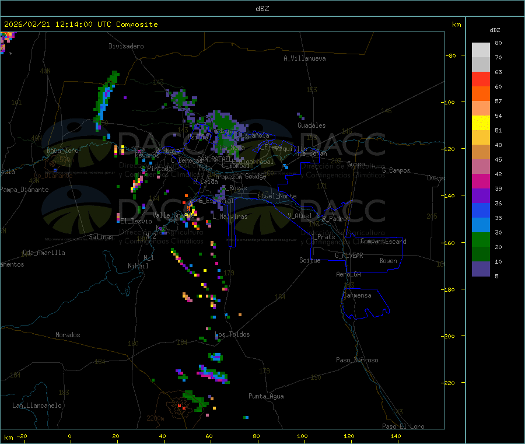Viewport: 525px width, 444px height.
Task: Click the 0 tick on horizontal axis
Action: [69, 436]
